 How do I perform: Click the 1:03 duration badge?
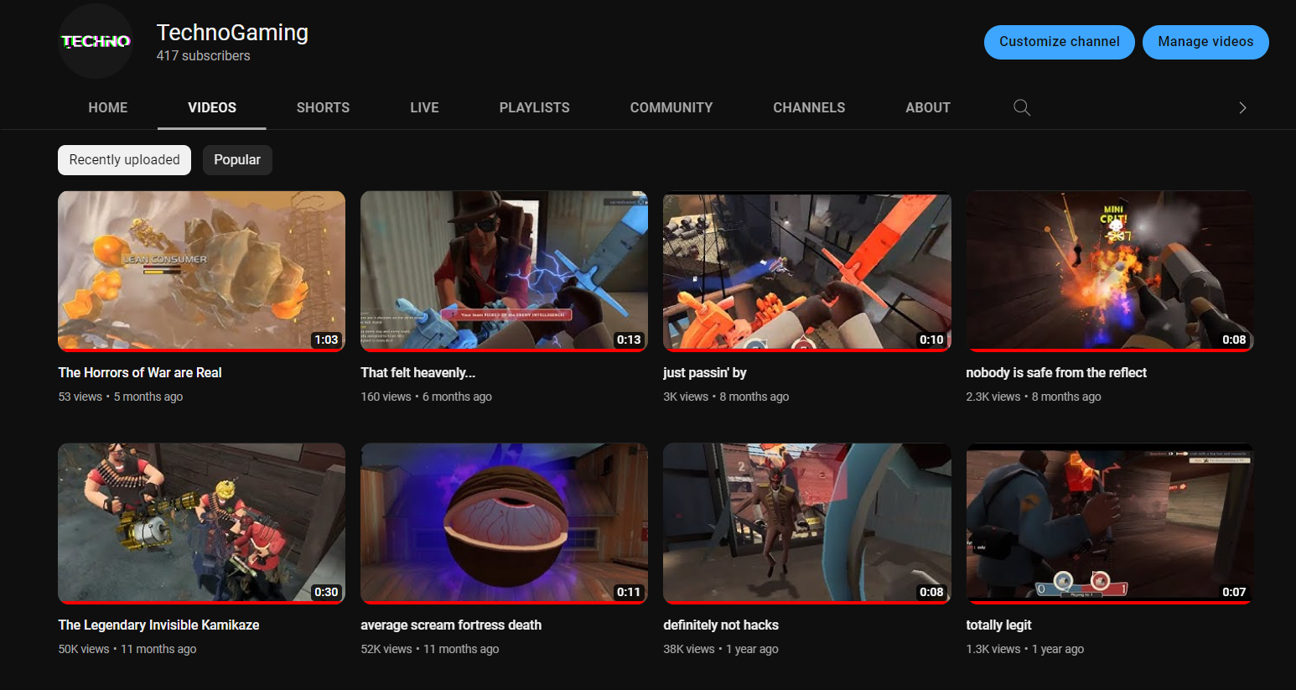coord(326,340)
